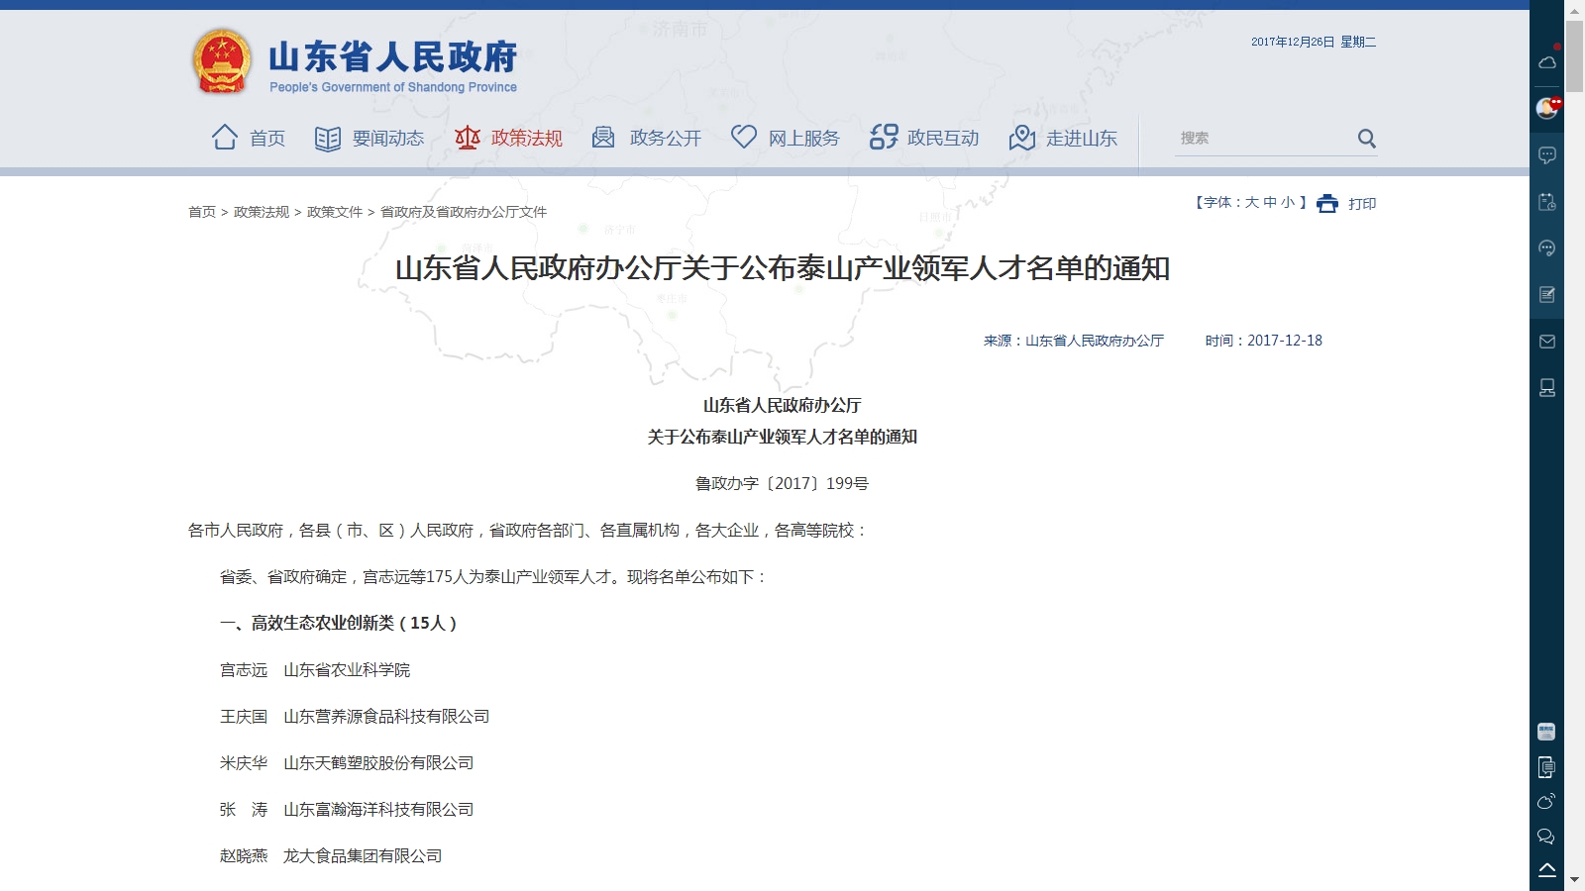Set font size to 大
Image resolution: width=1585 pixels, height=891 pixels.
[x=1252, y=202]
